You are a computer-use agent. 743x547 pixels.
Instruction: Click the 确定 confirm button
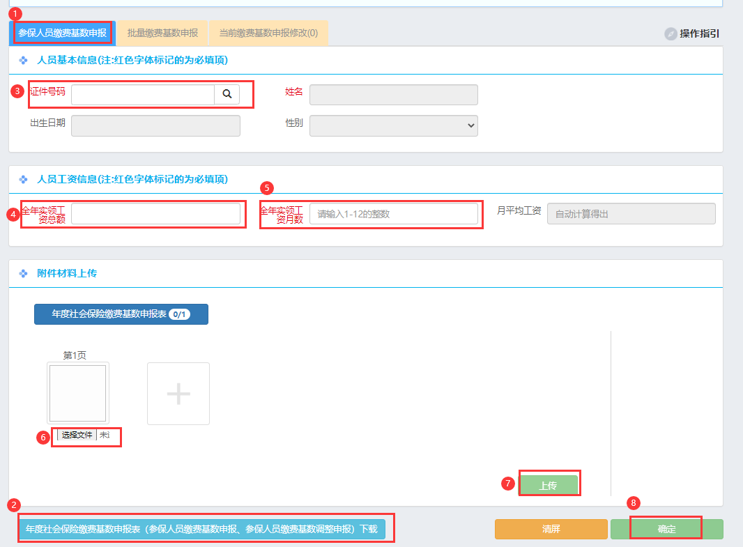(666, 529)
